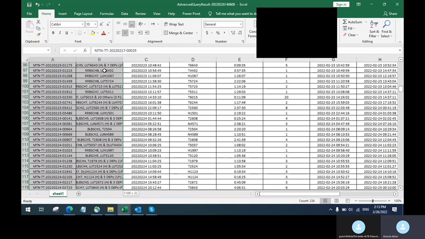The image size is (425, 239).
Task: Click the Cut scissors icon
Action: 39,22
